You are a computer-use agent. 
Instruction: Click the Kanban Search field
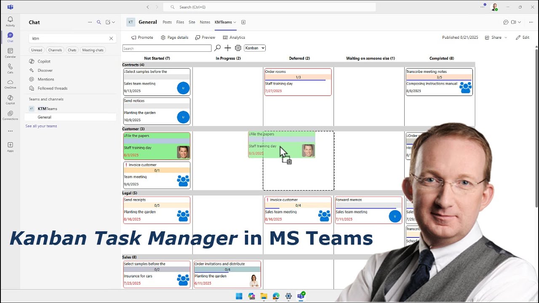(x=167, y=48)
